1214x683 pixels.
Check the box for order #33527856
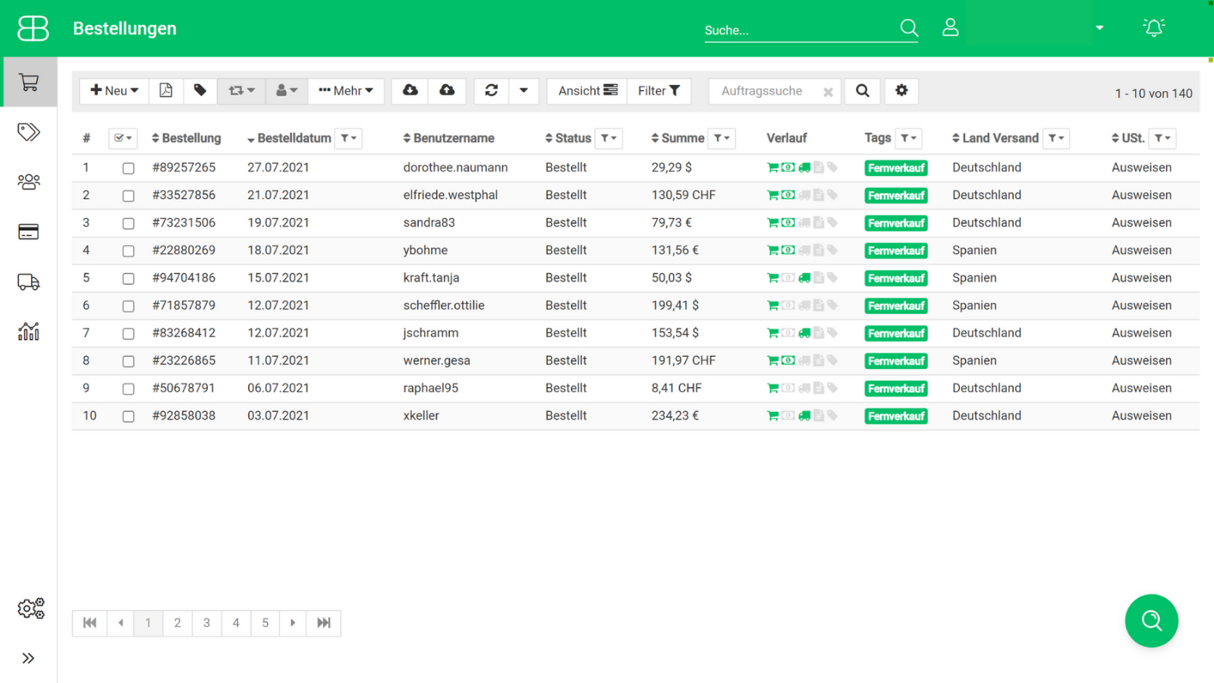128,196
